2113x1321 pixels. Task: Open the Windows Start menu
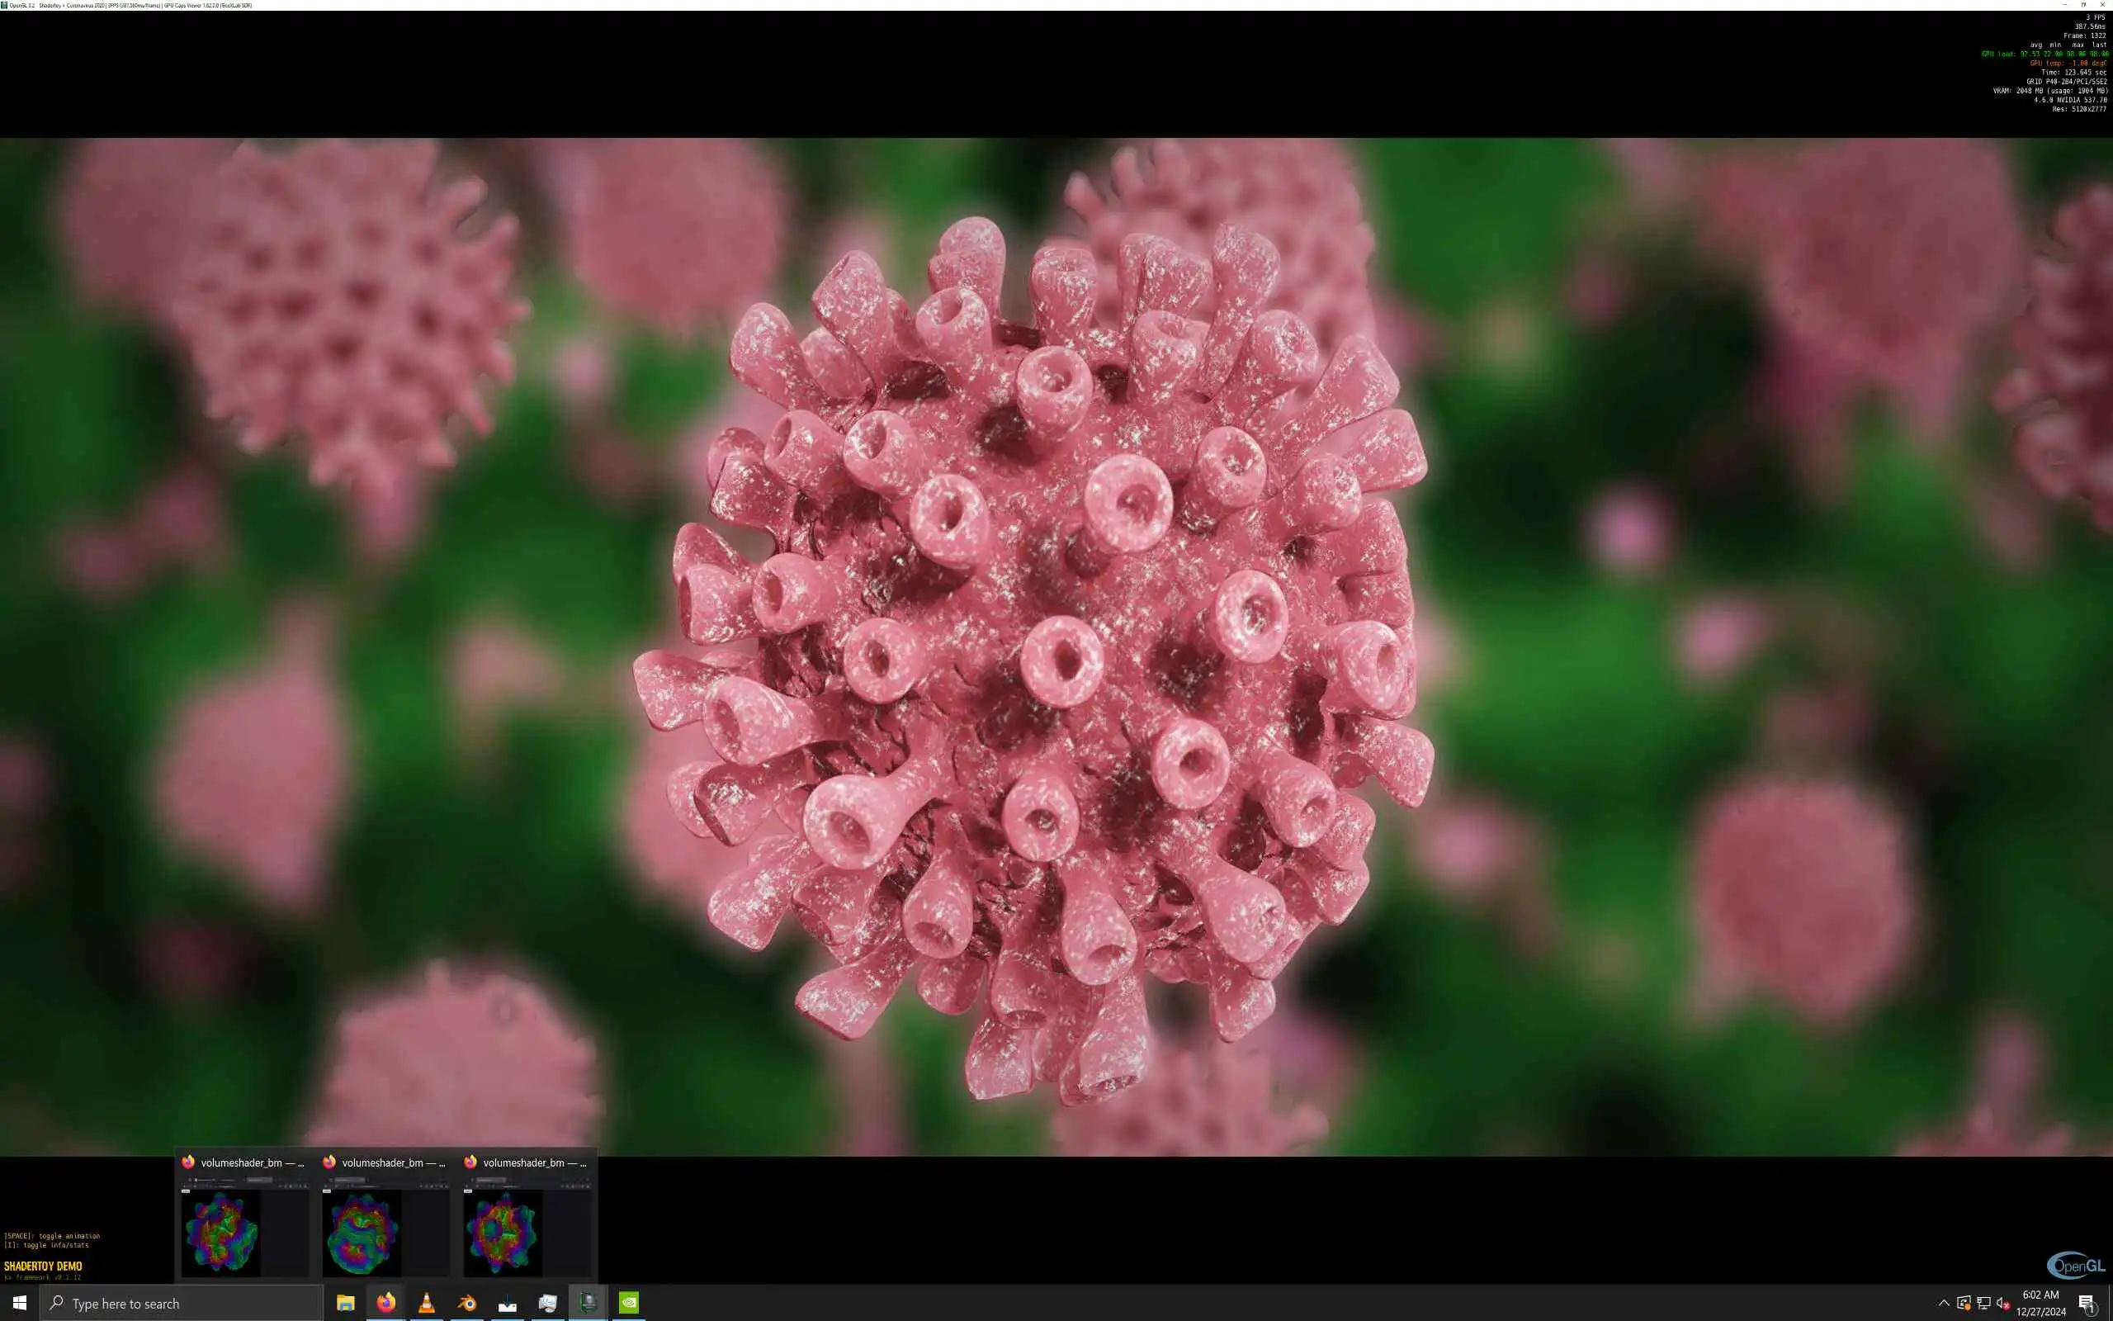coord(19,1304)
